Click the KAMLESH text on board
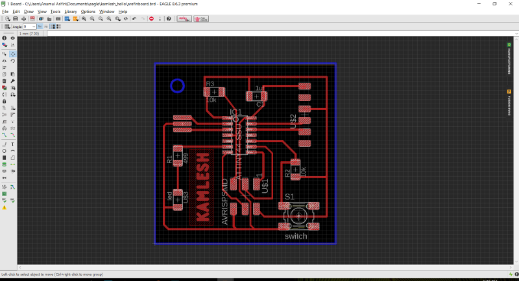This screenshot has width=519, height=281. (202, 188)
